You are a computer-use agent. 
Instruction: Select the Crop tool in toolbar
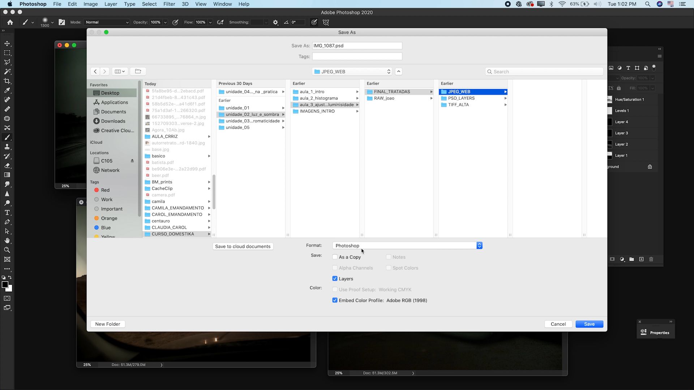pos(7,81)
